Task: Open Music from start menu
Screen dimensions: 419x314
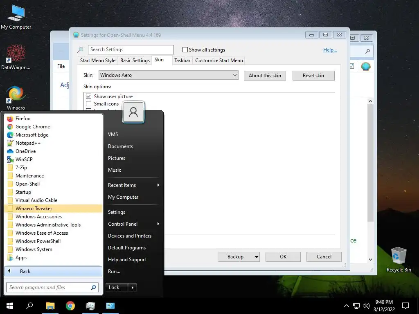Action: tap(134, 170)
